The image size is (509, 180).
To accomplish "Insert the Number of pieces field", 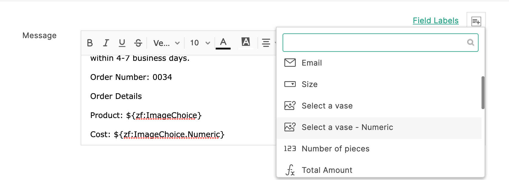I will [x=335, y=149].
